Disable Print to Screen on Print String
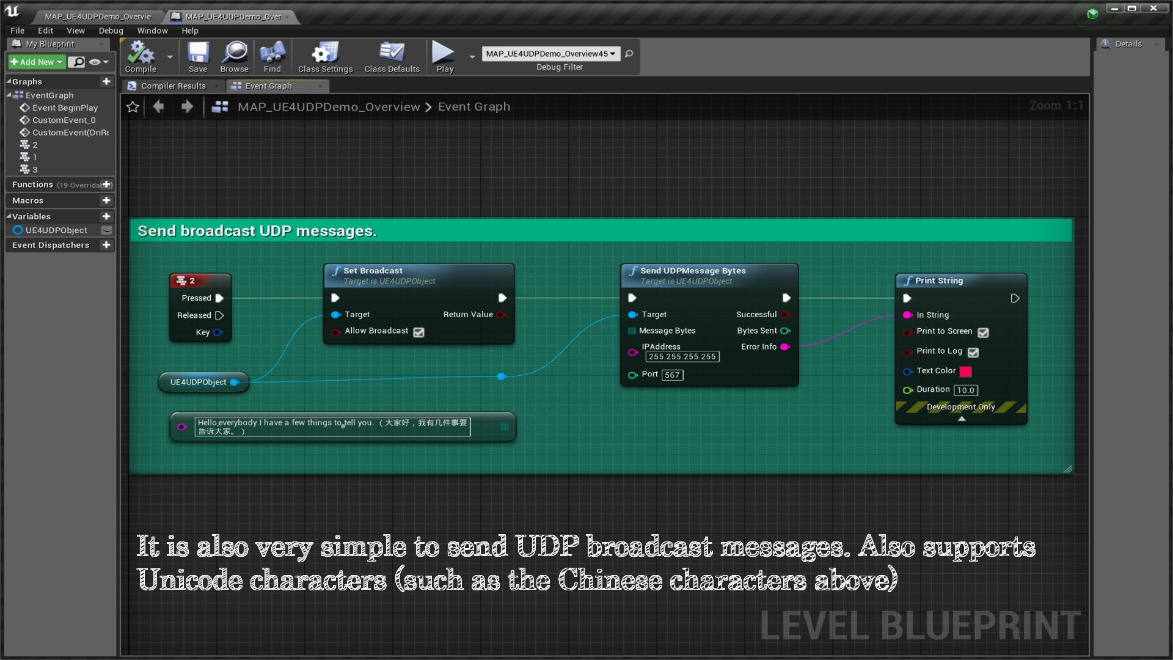 tap(983, 332)
